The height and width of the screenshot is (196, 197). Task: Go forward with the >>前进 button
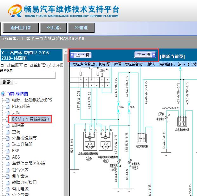click(x=81, y=28)
